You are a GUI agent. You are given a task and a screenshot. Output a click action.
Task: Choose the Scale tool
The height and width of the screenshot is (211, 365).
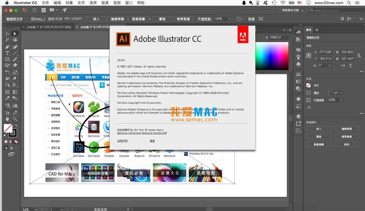click(x=15, y=72)
